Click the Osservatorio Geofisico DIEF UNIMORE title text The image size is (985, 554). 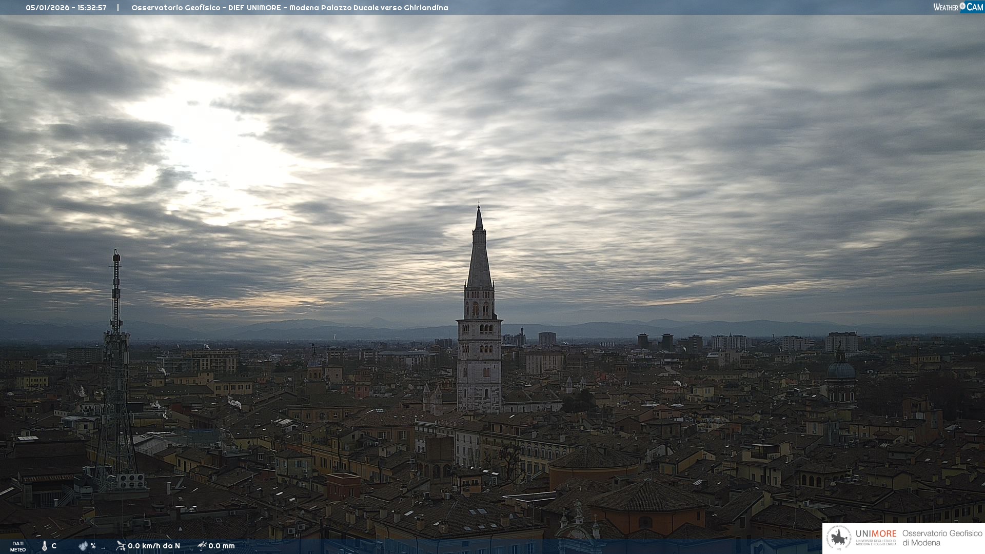289,8
